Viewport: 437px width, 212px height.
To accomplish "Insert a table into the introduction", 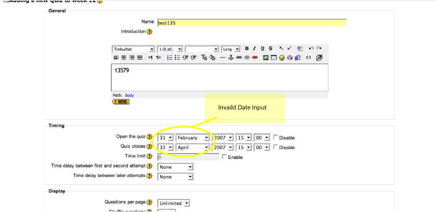I will 274,57.
